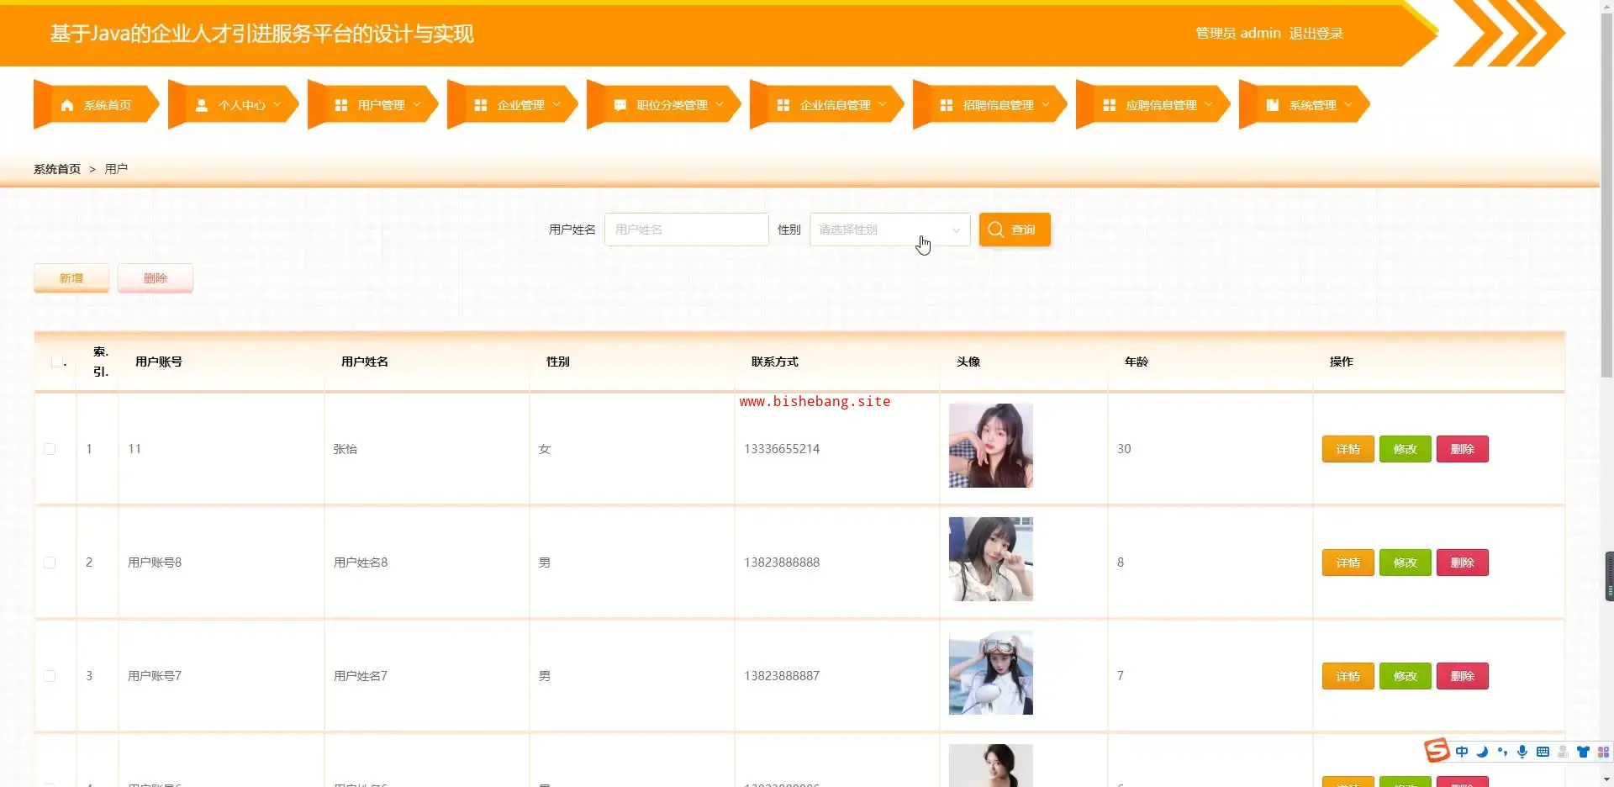Click the name cell 张怡

coord(345,449)
